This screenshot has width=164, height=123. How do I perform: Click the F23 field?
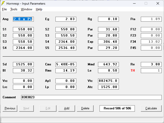tap(151, 36)
